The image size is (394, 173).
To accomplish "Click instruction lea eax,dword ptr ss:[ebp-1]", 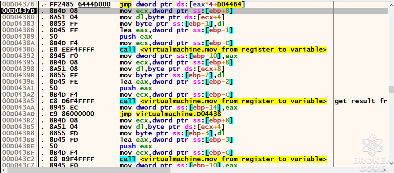I will (177, 30).
